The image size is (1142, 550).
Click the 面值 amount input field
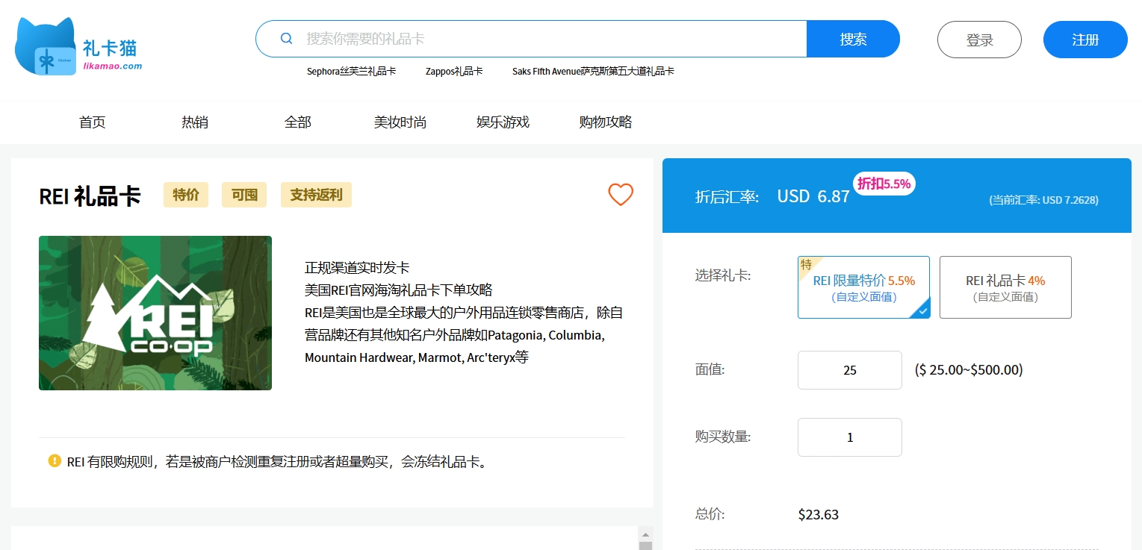(850, 370)
